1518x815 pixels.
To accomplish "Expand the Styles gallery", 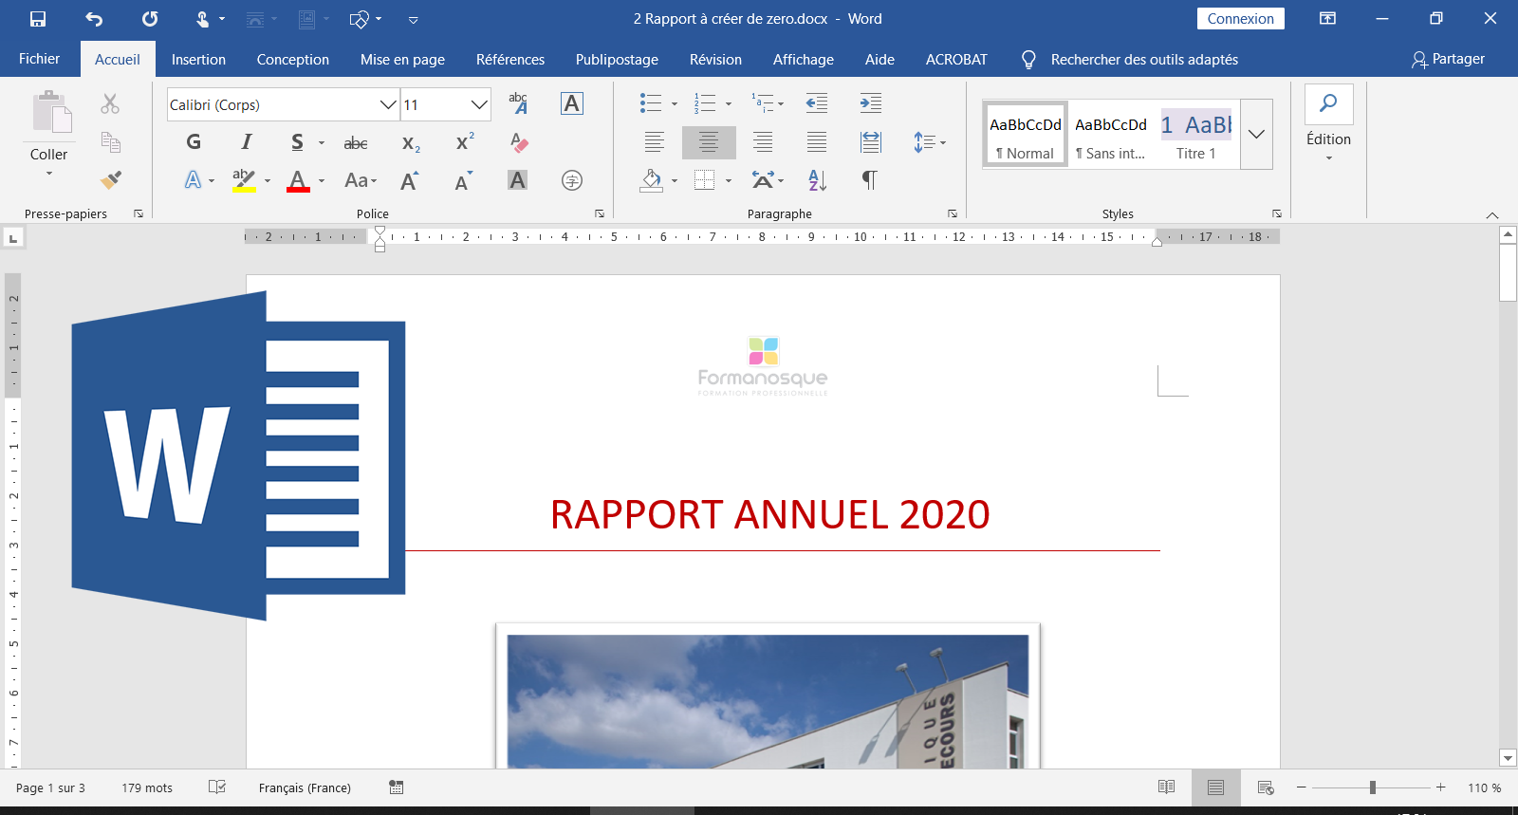I will (1256, 135).
